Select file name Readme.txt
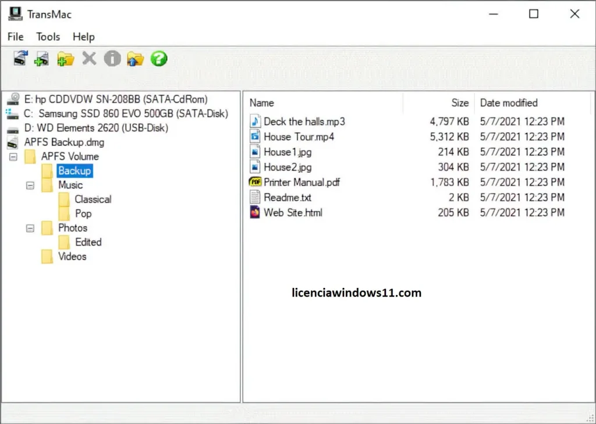The width and height of the screenshot is (596, 424). point(288,198)
